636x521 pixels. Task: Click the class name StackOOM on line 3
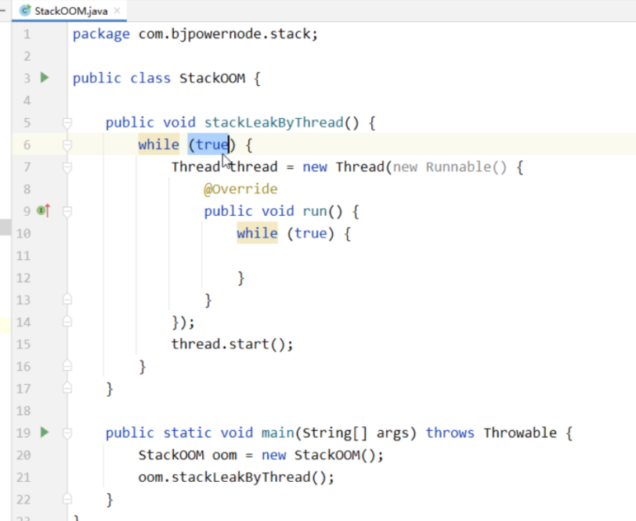click(212, 77)
